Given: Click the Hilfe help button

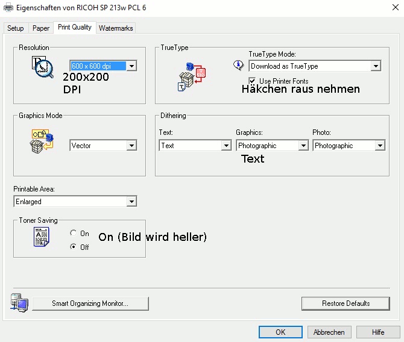Looking at the screenshot, I should (378, 332).
